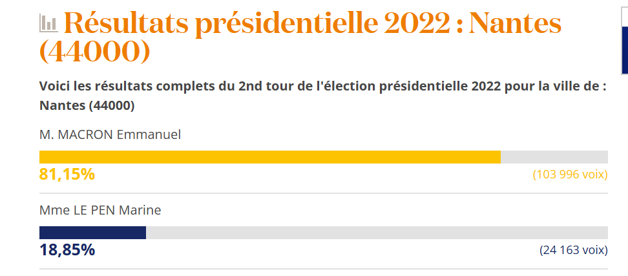This screenshot has height=276, width=628.
Task: Click the yellow filled Macron result bar
Action: (x=269, y=157)
